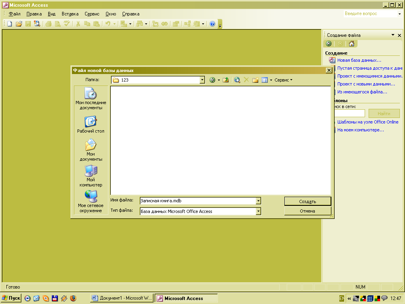Click the Open folder toolbar icon
The height and width of the screenshot is (304, 405).
tap(19, 24)
